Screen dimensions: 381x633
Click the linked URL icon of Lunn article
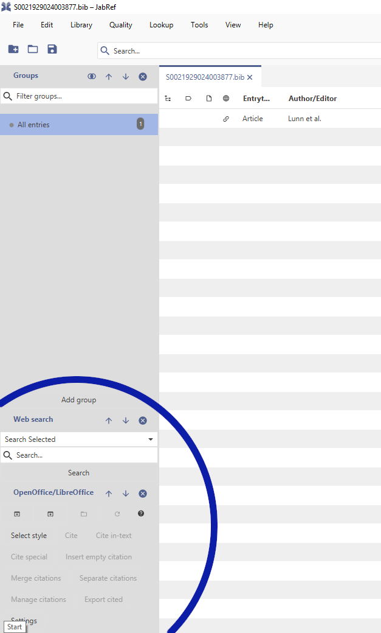(226, 119)
